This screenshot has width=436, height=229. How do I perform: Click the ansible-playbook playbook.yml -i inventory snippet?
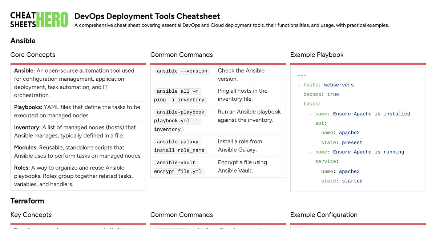coord(181,121)
